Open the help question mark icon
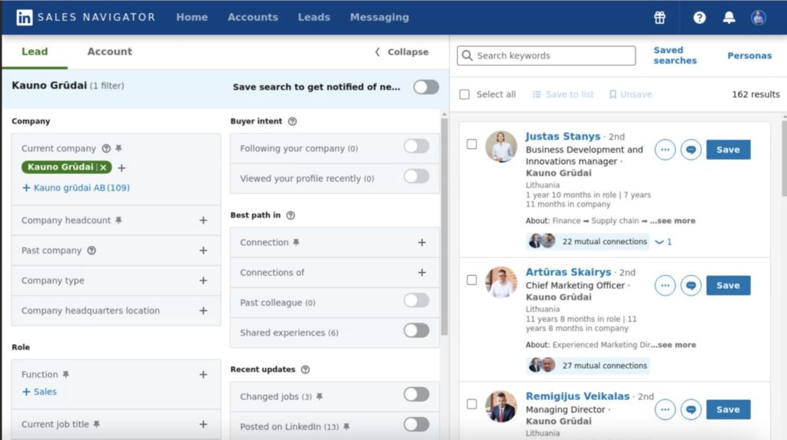This screenshot has height=440, width=787. pyautogui.click(x=699, y=18)
